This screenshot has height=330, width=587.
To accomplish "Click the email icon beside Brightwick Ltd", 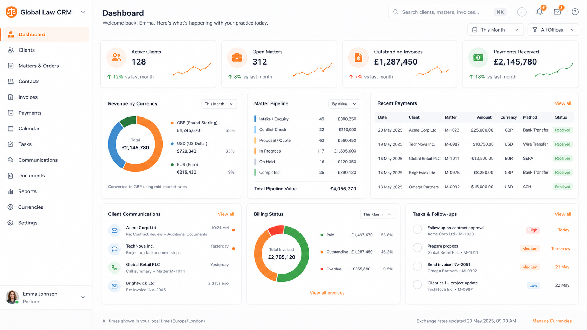I will [114, 286].
